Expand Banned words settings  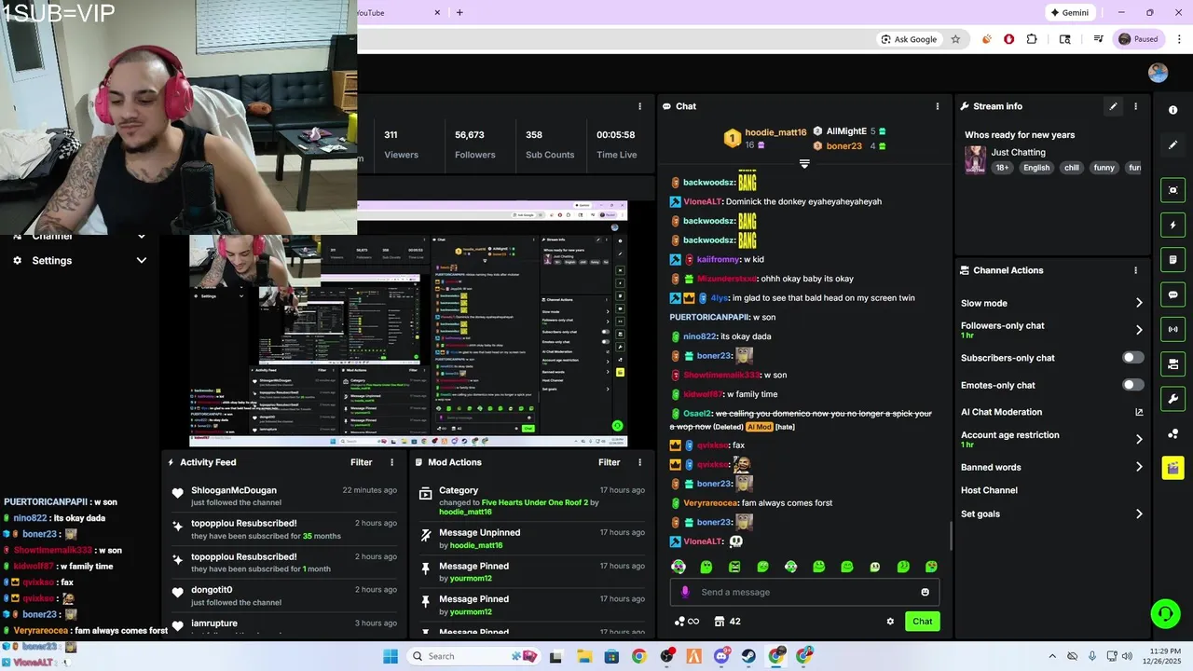tap(1139, 467)
